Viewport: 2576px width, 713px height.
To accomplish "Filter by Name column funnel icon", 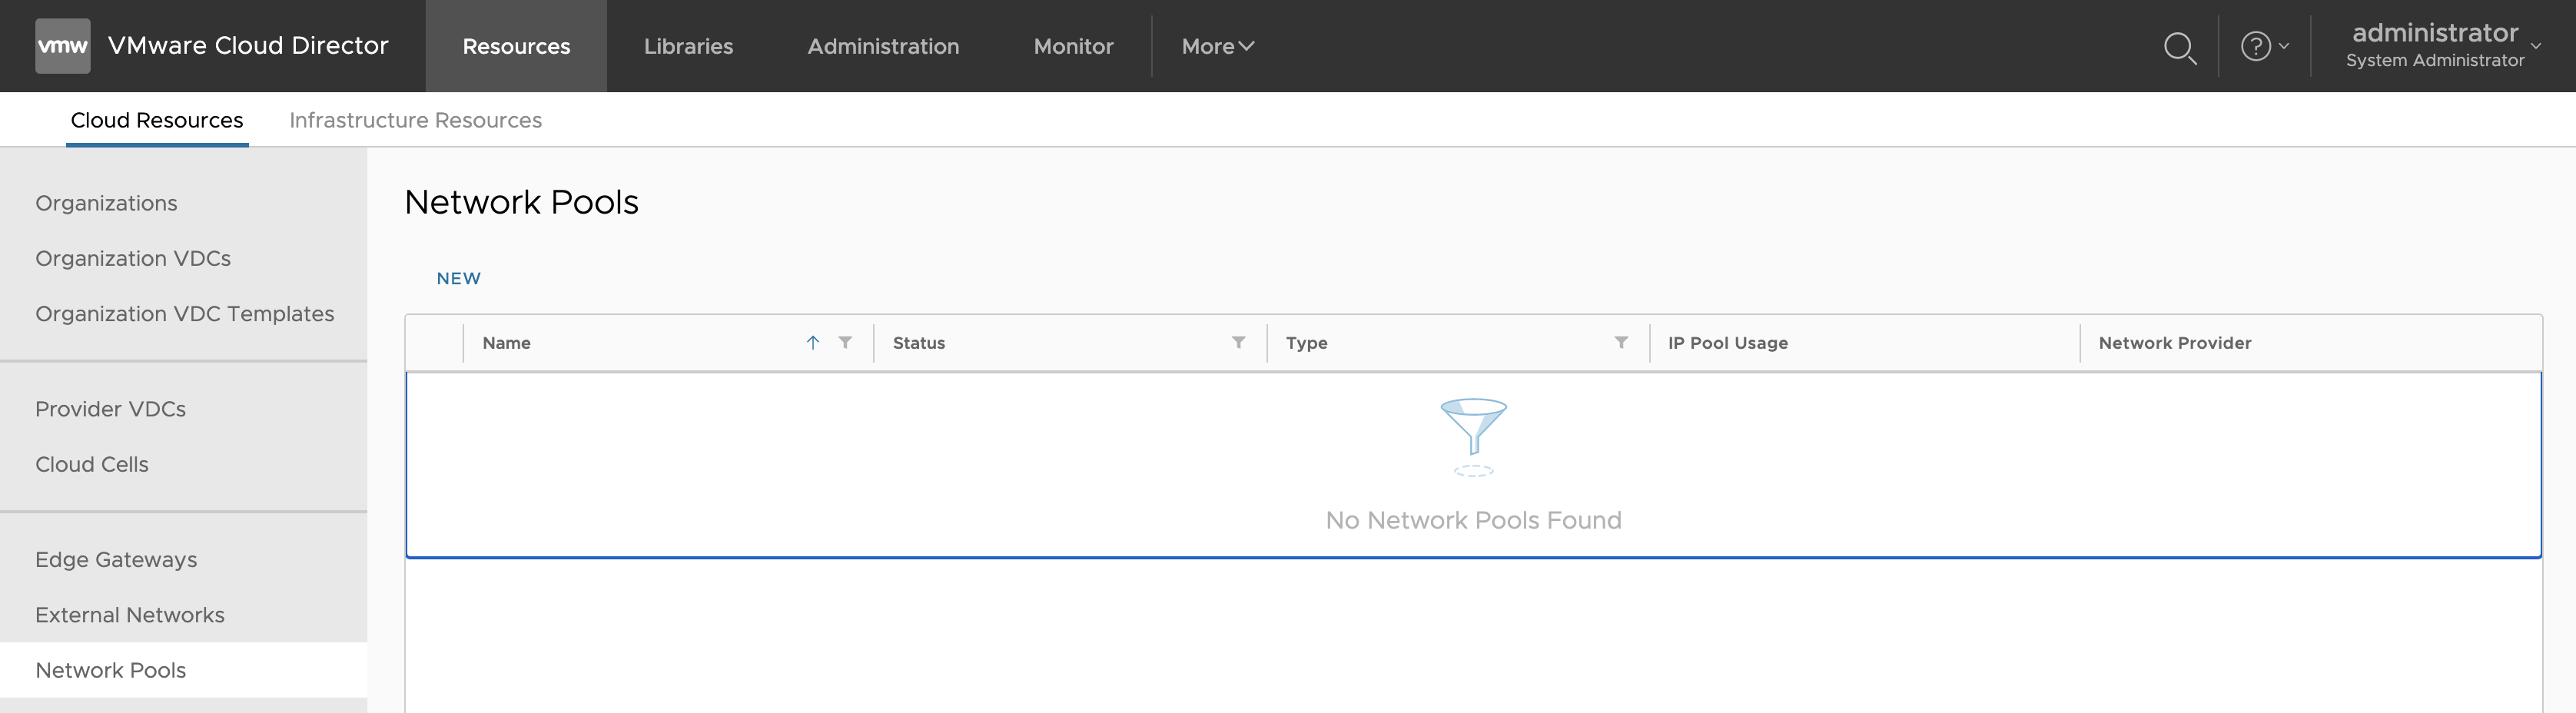I will [x=845, y=343].
